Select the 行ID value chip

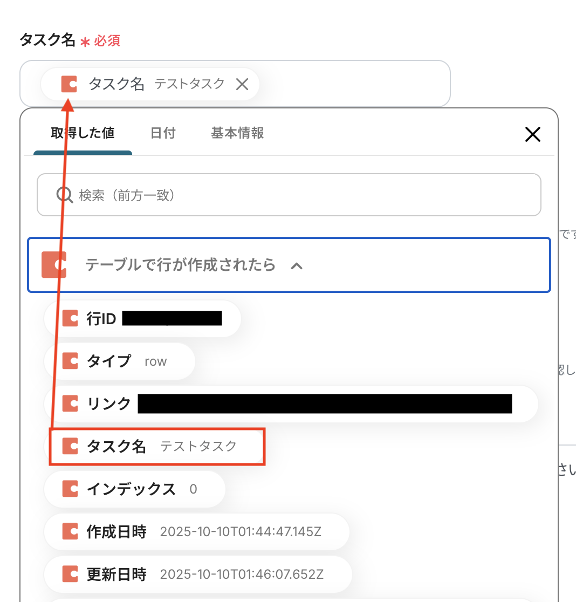tap(142, 319)
